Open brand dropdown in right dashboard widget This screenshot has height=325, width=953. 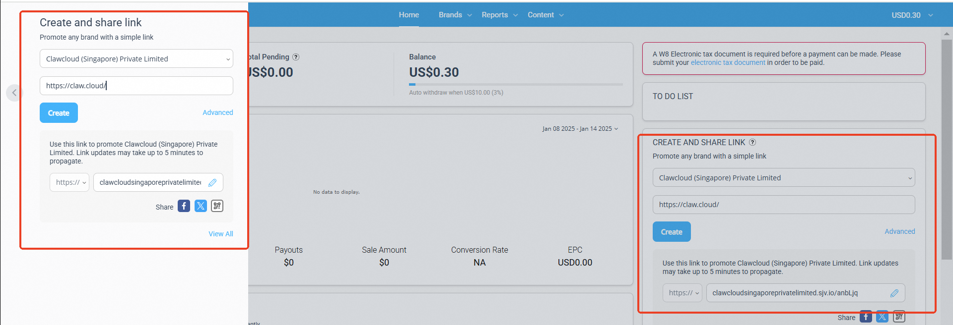tap(783, 178)
